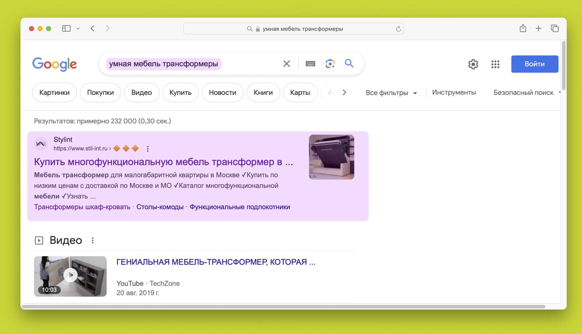Image resolution: width=582 pixels, height=334 pixels.
Task: Clear the search query with X
Action: click(286, 64)
